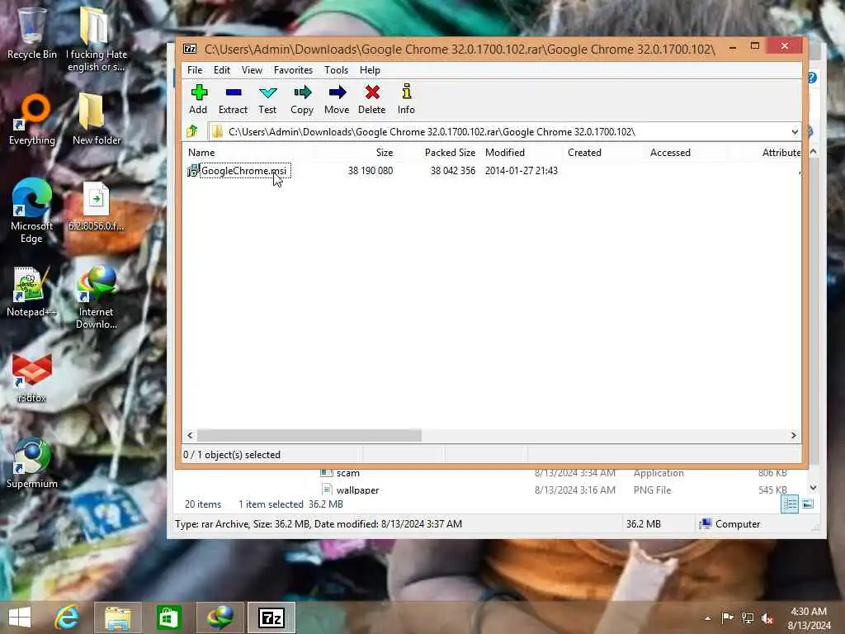845x634 pixels.
Task: Select the Copy toolbar button
Action: (x=302, y=99)
